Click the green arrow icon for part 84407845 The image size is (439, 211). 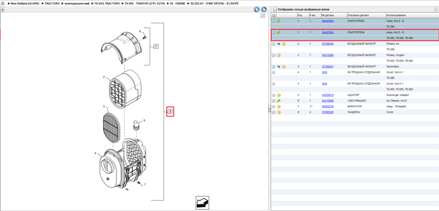[279, 32]
